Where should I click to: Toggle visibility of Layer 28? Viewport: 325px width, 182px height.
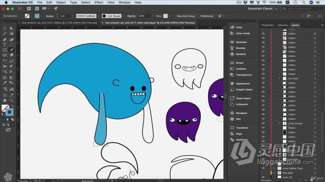pyautogui.click(x=263, y=177)
